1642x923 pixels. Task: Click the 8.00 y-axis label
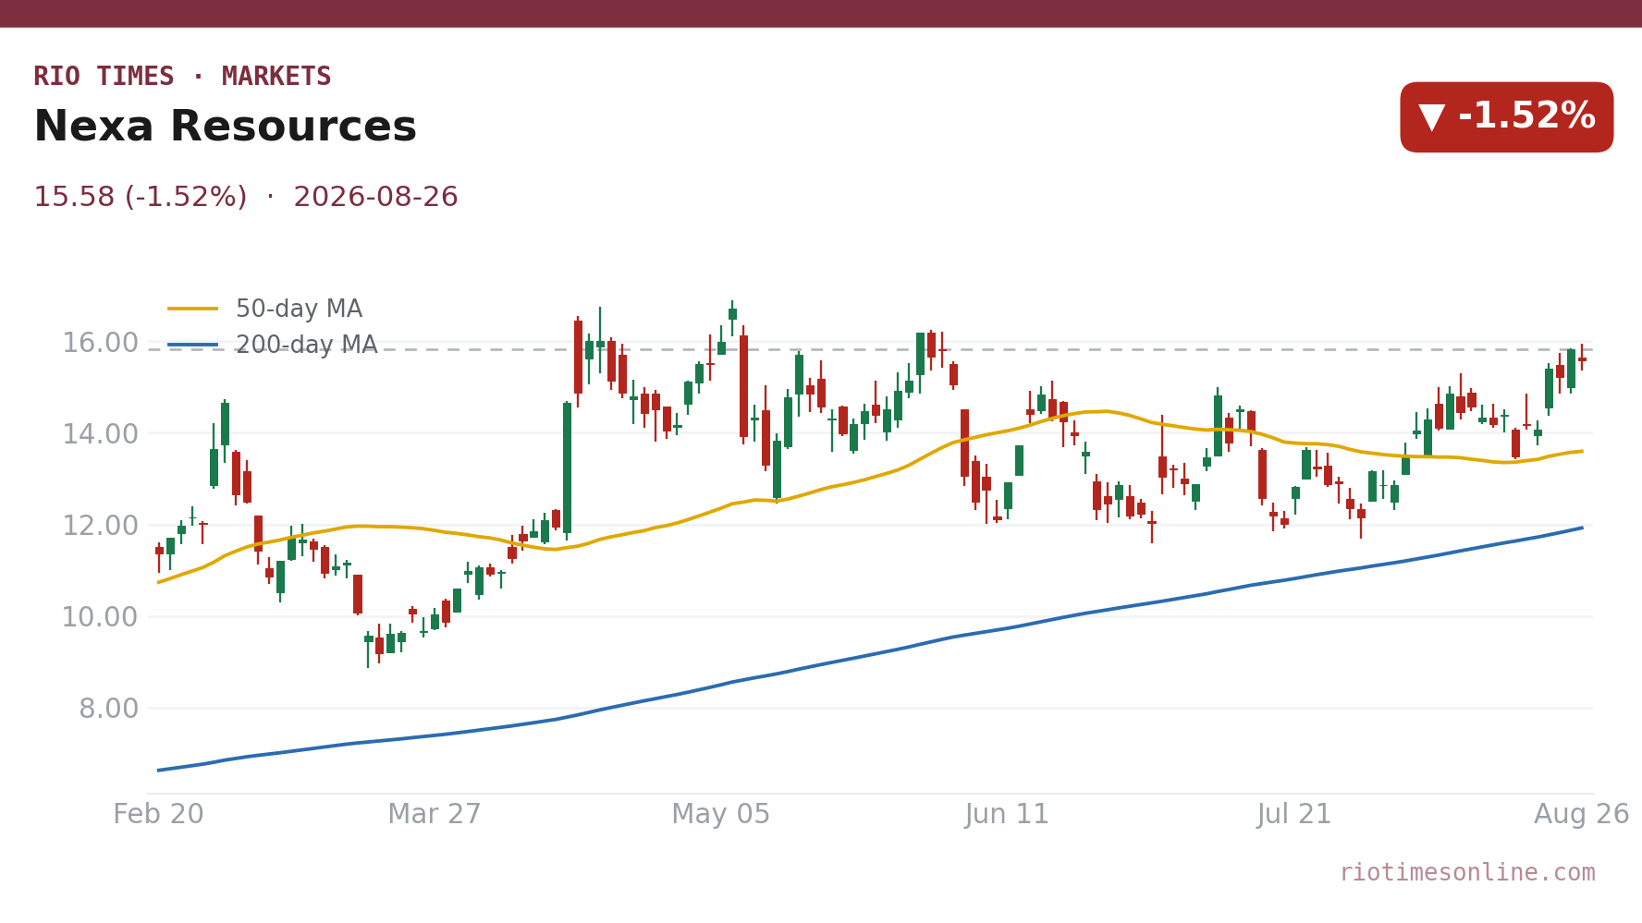coord(108,709)
